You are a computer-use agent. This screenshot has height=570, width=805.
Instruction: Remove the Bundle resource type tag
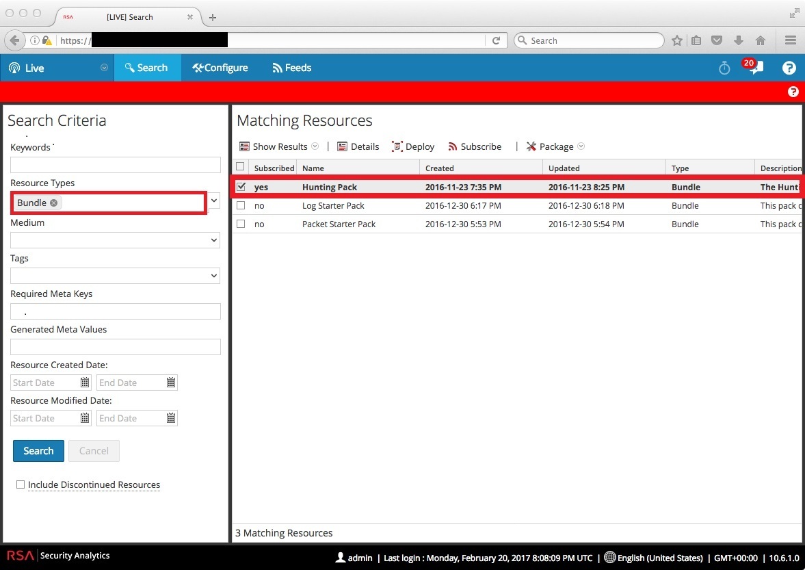pos(54,203)
